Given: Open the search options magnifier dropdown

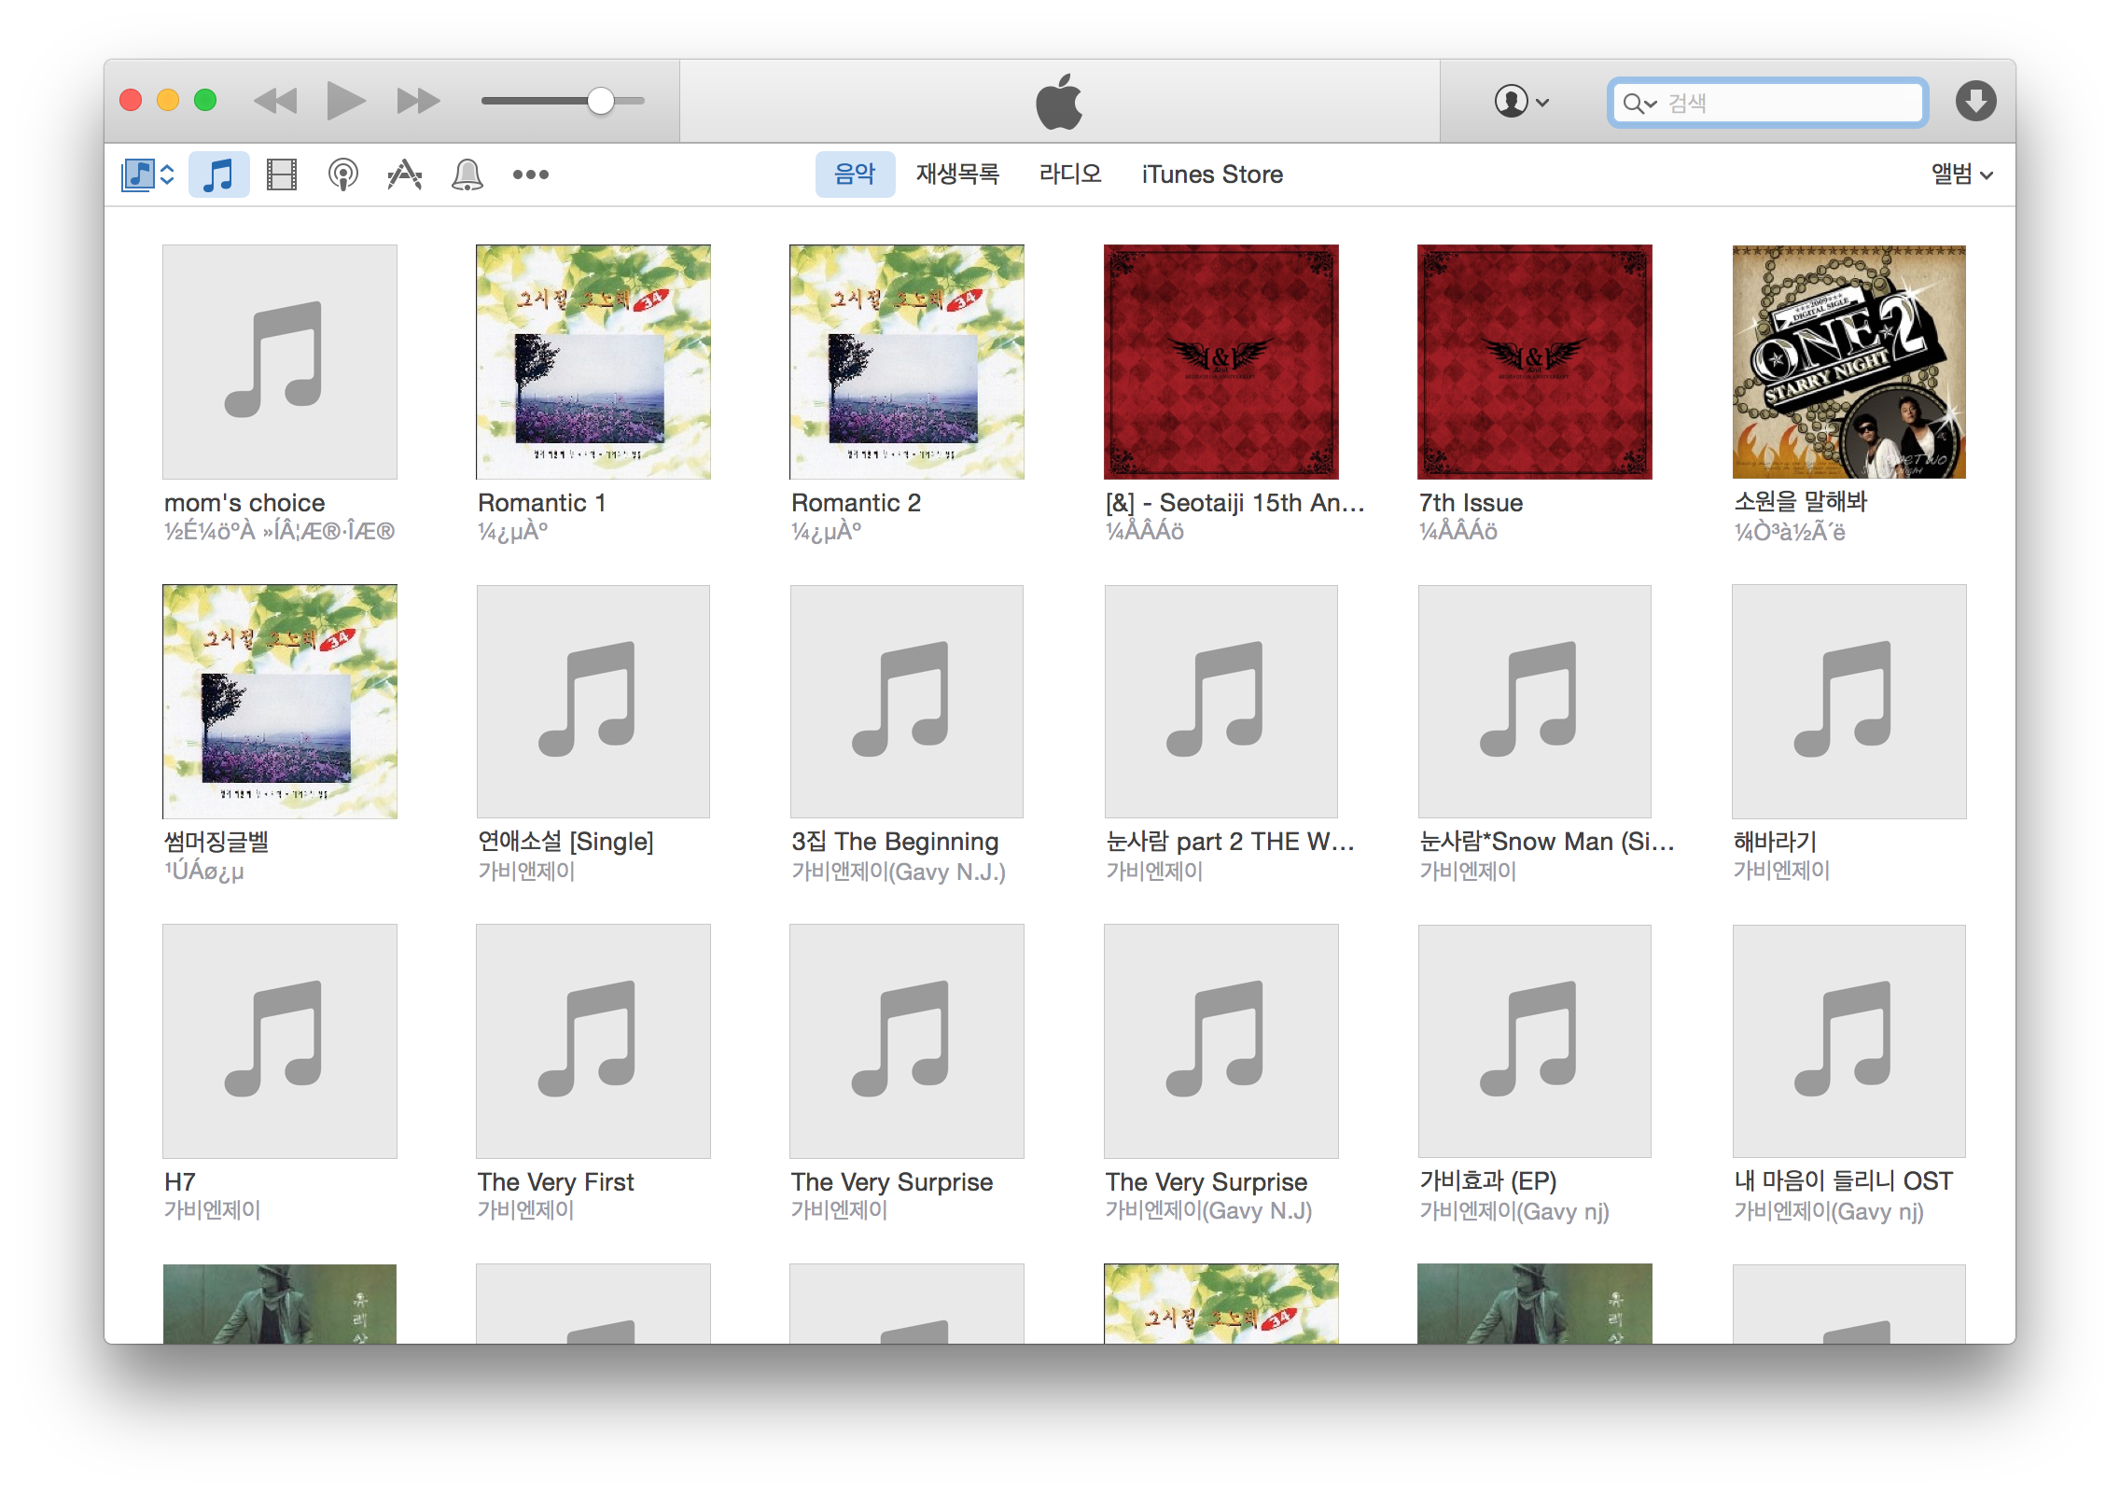Looking at the screenshot, I should (x=1639, y=103).
